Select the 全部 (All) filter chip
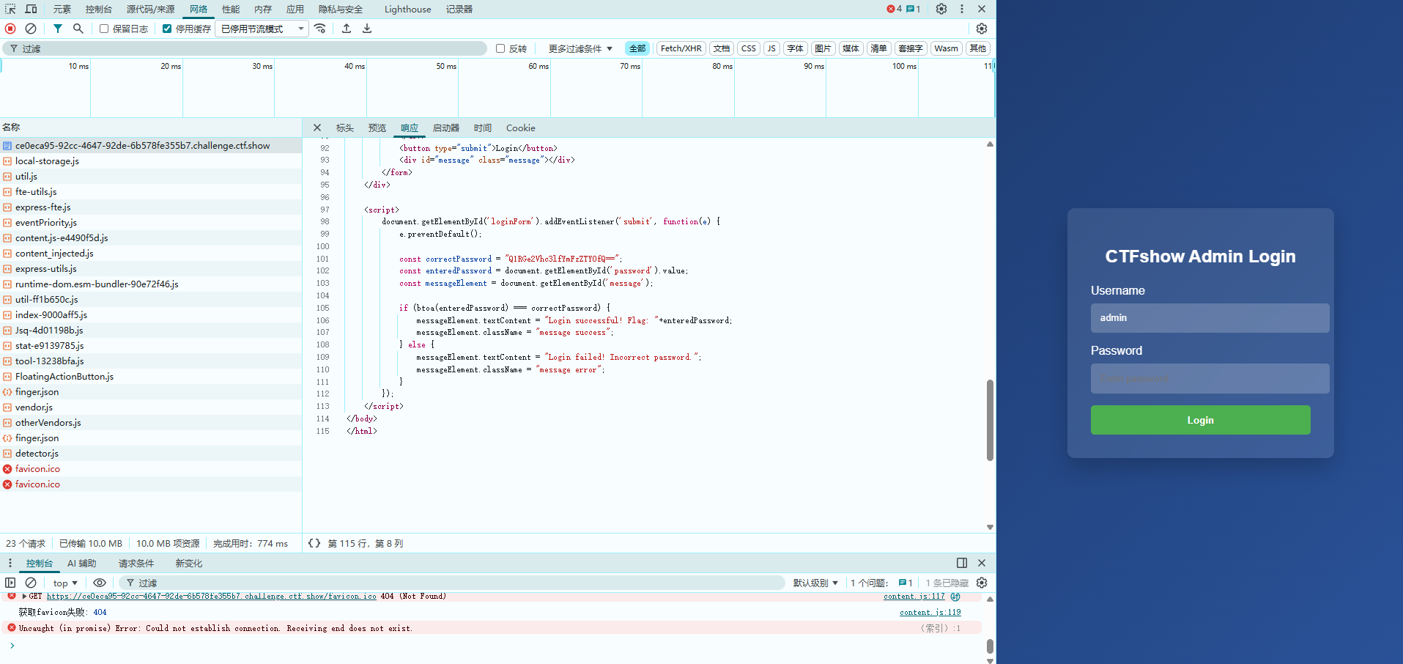Screen dimensions: 1403x664 point(637,48)
